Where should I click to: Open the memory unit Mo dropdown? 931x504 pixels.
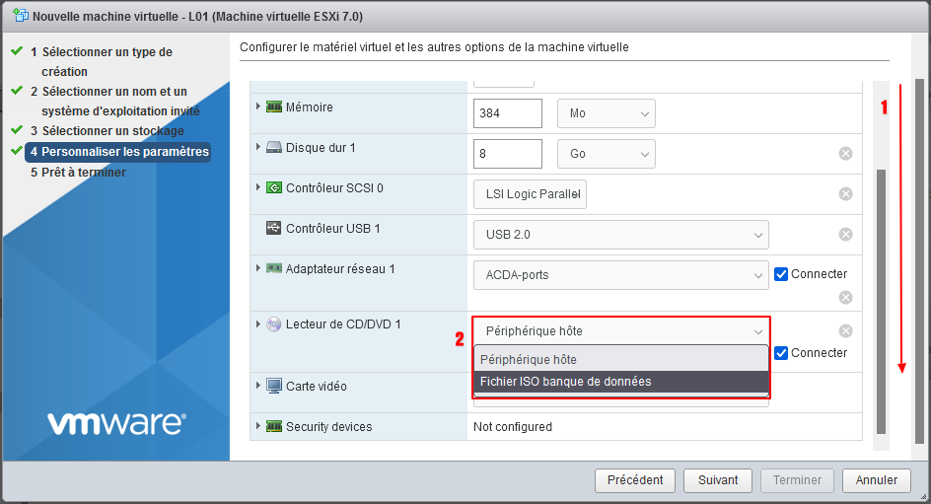point(606,113)
